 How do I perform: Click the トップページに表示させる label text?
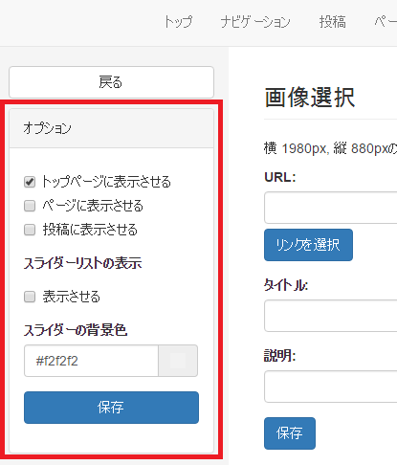106,182
